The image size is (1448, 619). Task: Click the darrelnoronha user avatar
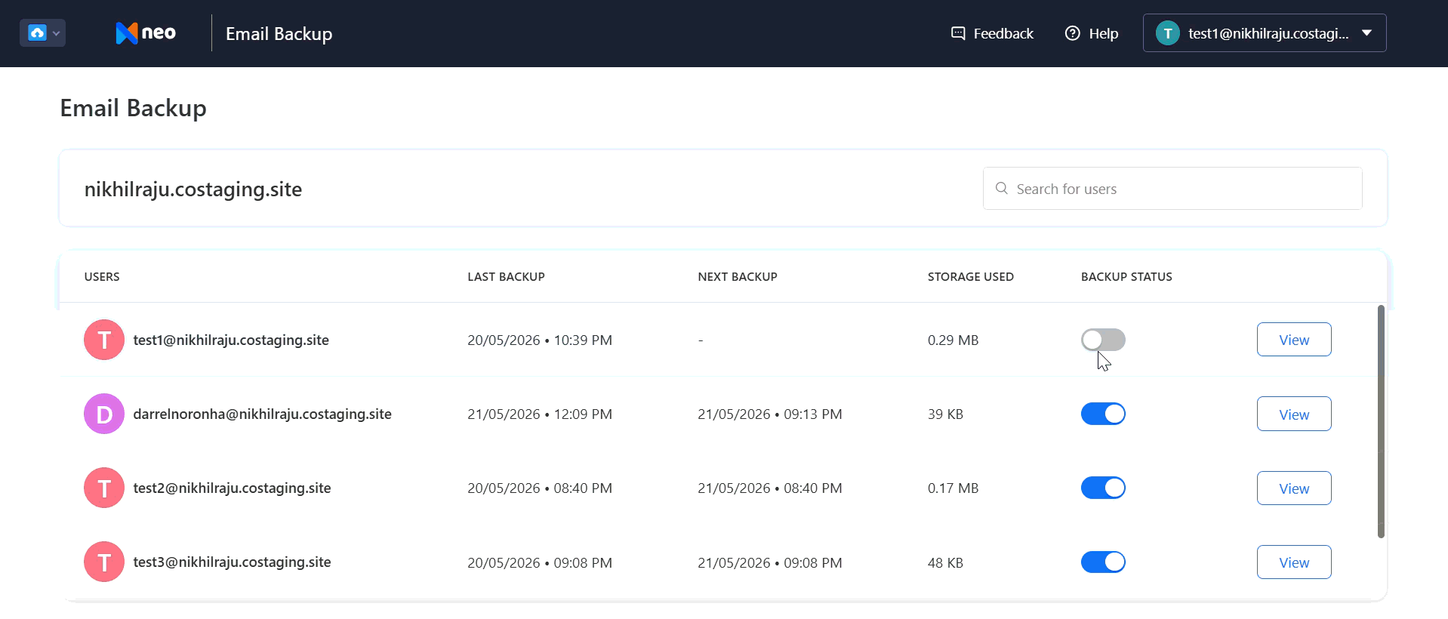104,414
